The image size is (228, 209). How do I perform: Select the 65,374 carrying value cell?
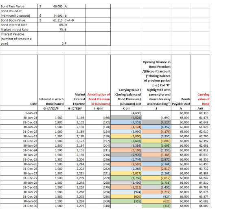coord(200,197)
